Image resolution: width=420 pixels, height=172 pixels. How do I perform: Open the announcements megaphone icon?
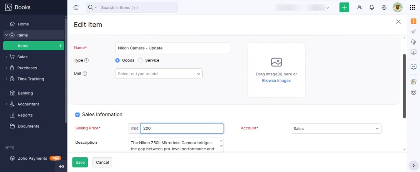[x=413, y=42]
